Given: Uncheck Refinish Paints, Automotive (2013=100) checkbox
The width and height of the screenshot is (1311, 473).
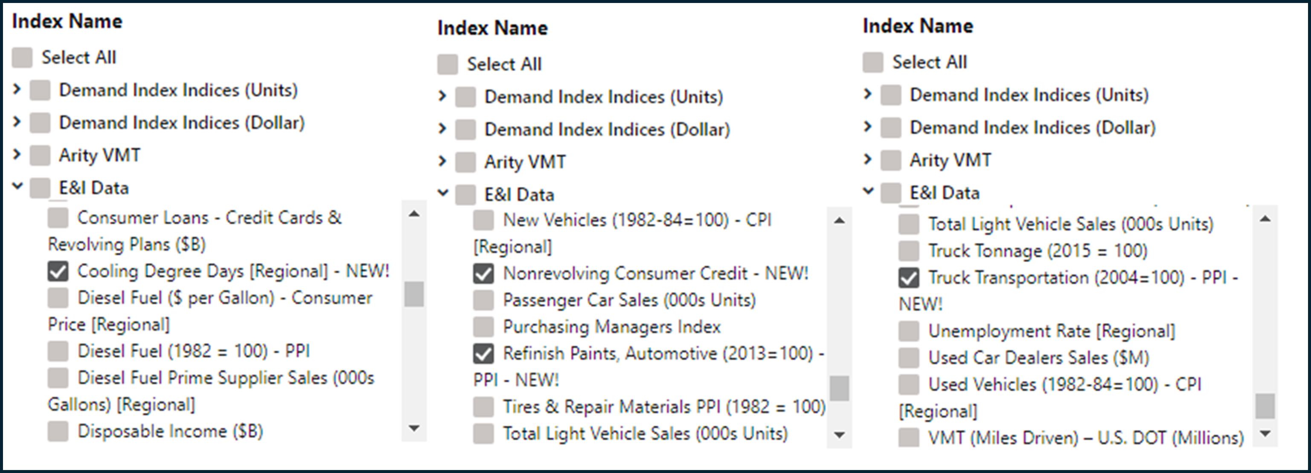Looking at the screenshot, I should (x=483, y=354).
